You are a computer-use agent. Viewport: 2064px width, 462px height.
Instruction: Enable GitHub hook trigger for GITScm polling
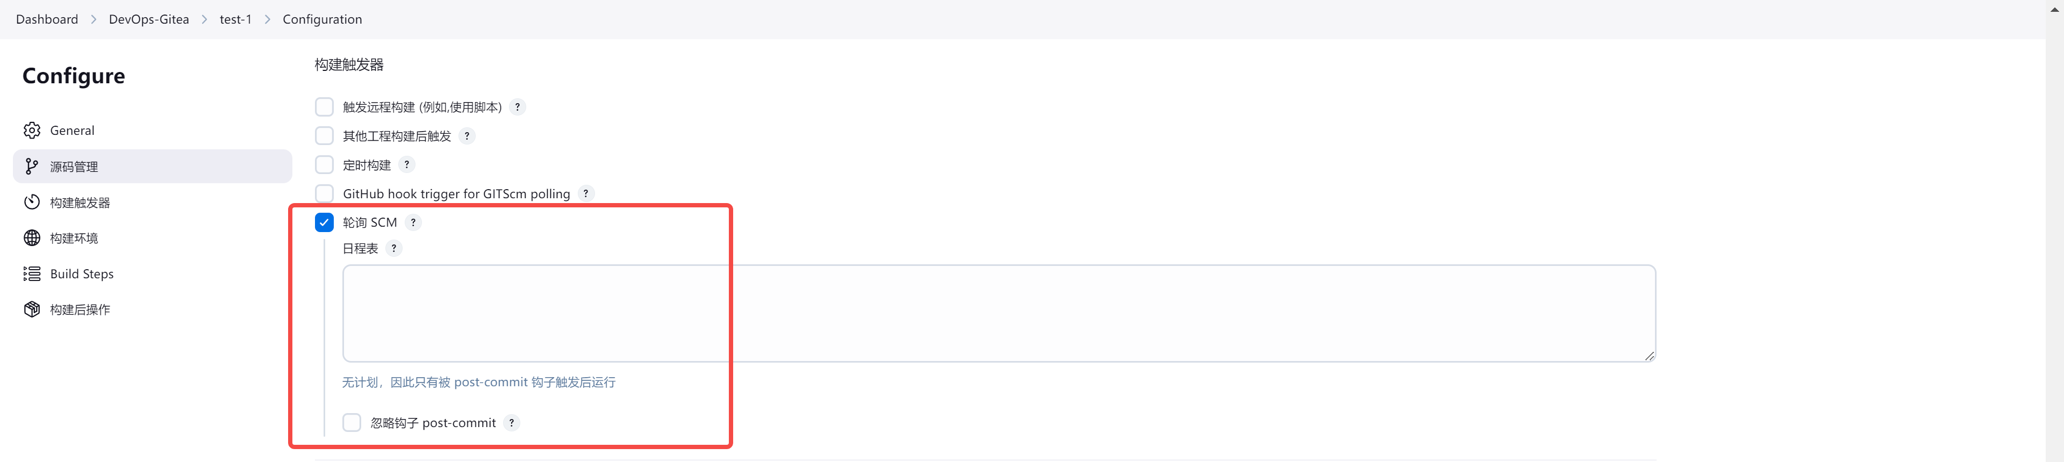pyautogui.click(x=325, y=194)
